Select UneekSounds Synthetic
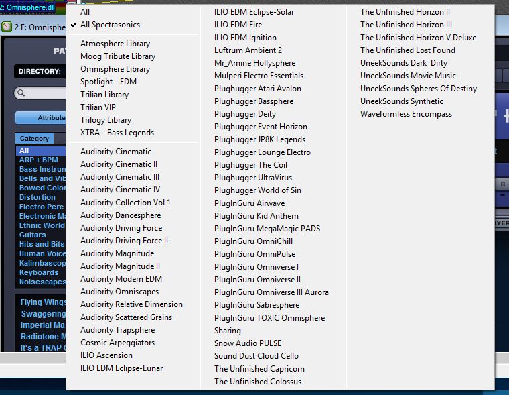509x395 pixels. (402, 101)
